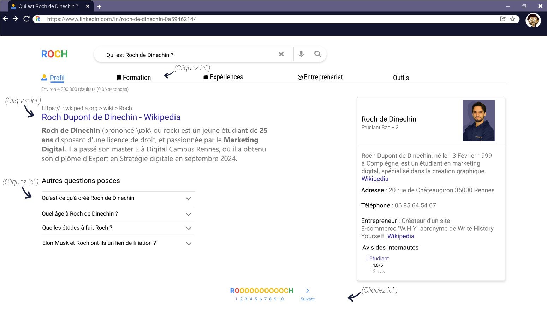Click the site favicon in the address bar
The width and height of the screenshot is (547, 316).
(38, 19)
